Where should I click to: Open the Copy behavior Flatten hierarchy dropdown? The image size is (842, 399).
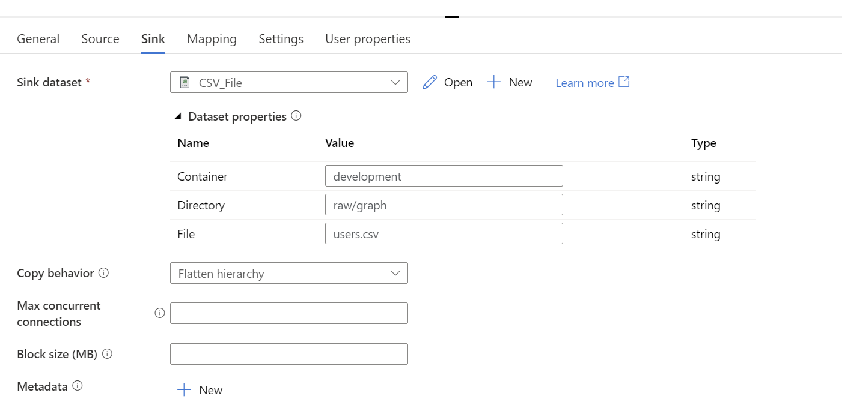(289, 273)
